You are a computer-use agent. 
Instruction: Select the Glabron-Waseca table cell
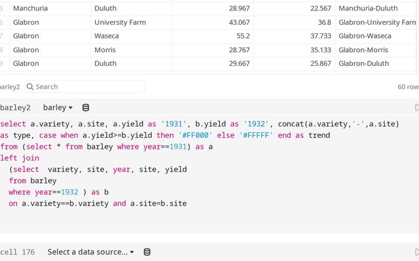pyautogui.click(x=365, y=36)
